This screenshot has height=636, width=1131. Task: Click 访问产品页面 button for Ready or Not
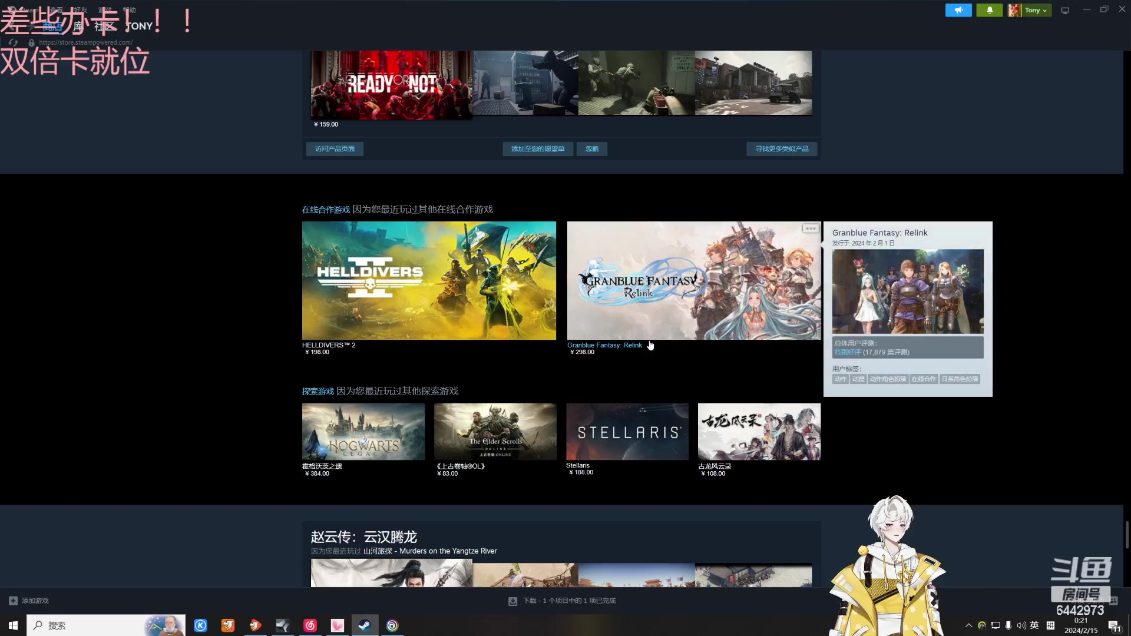point(335,149)
